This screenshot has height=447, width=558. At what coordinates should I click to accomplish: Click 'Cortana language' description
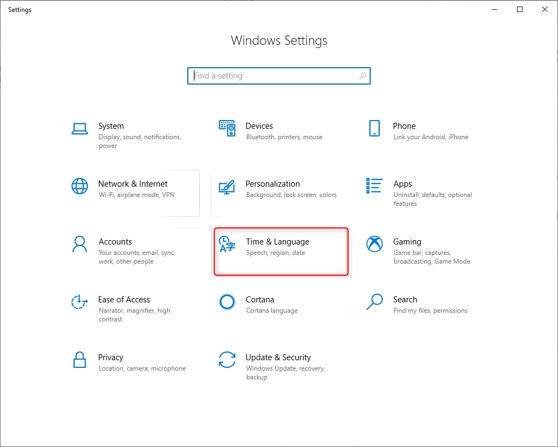point(271,311)
